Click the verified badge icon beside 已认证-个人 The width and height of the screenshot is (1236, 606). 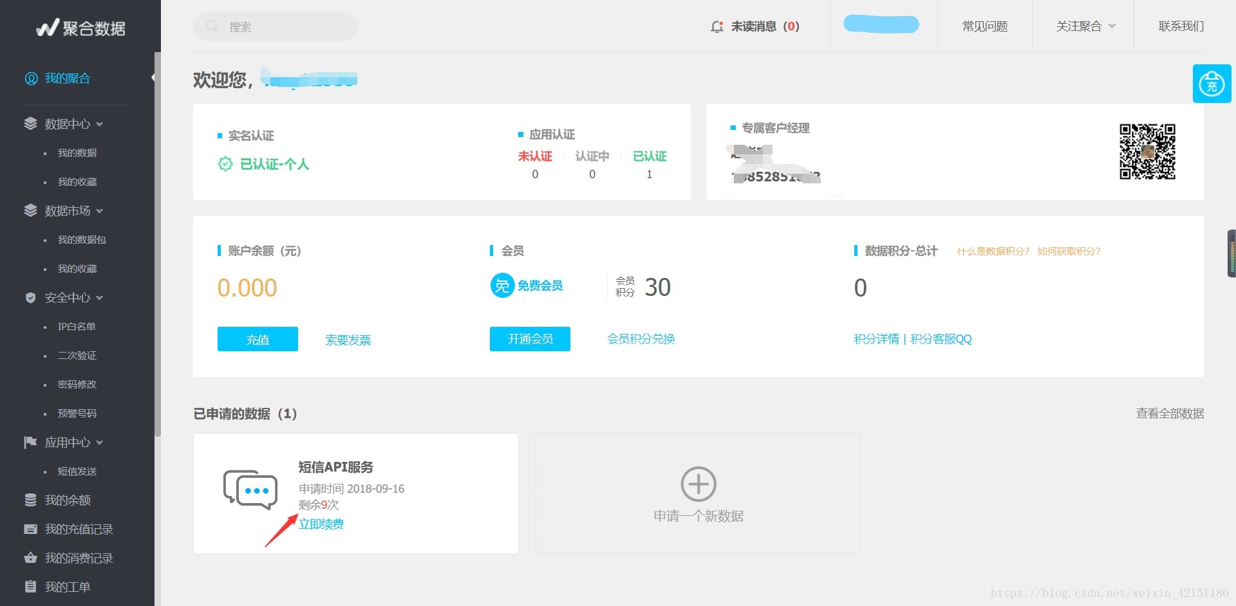[225, 164]
